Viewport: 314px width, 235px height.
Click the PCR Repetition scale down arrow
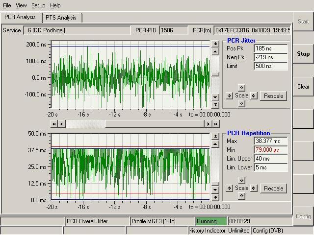click(241, 196)
